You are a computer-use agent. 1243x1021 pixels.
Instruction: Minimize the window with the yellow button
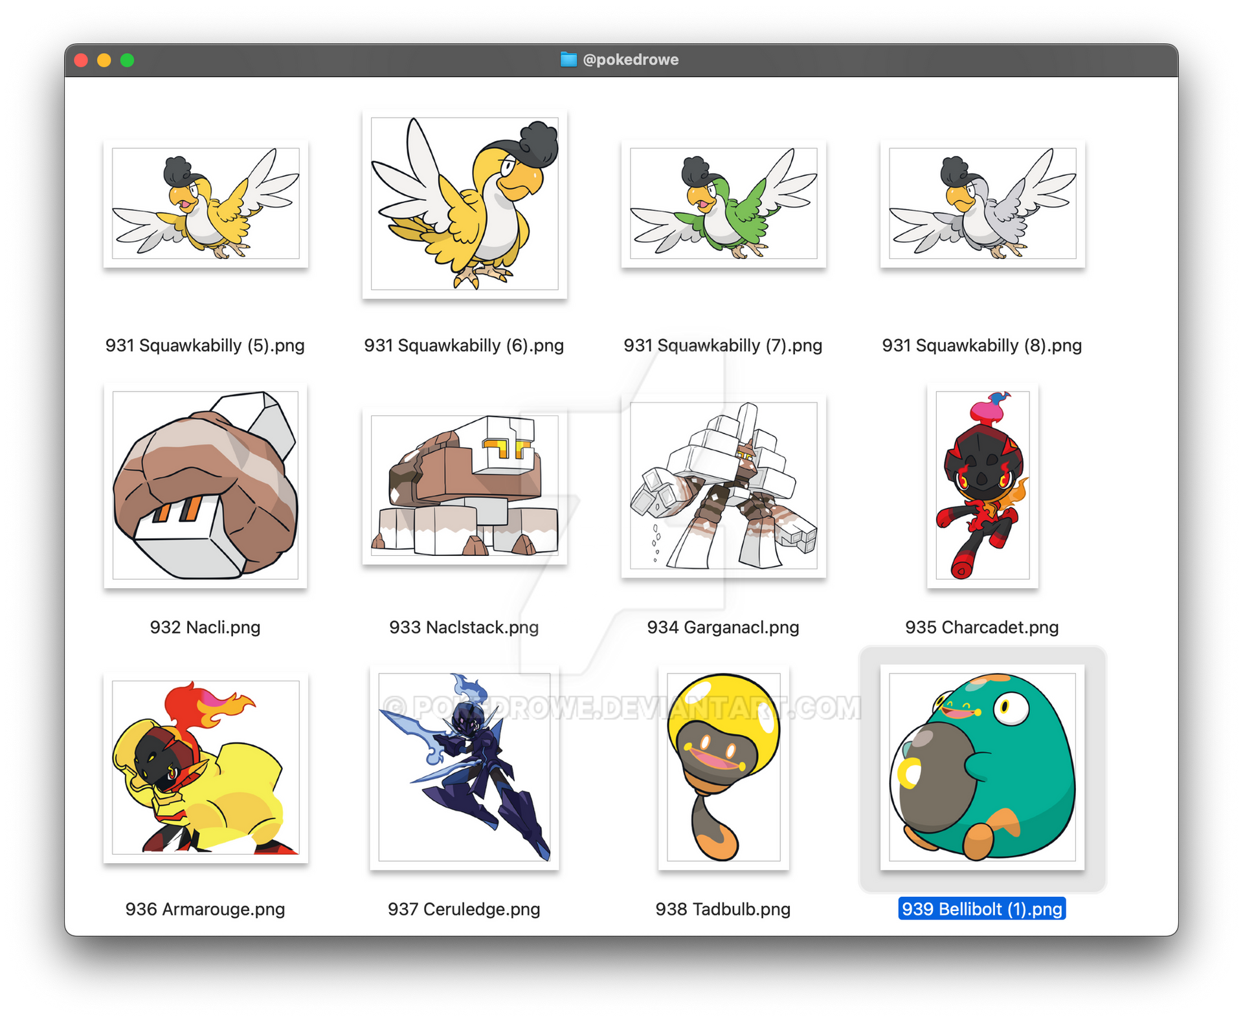point(104,60)
